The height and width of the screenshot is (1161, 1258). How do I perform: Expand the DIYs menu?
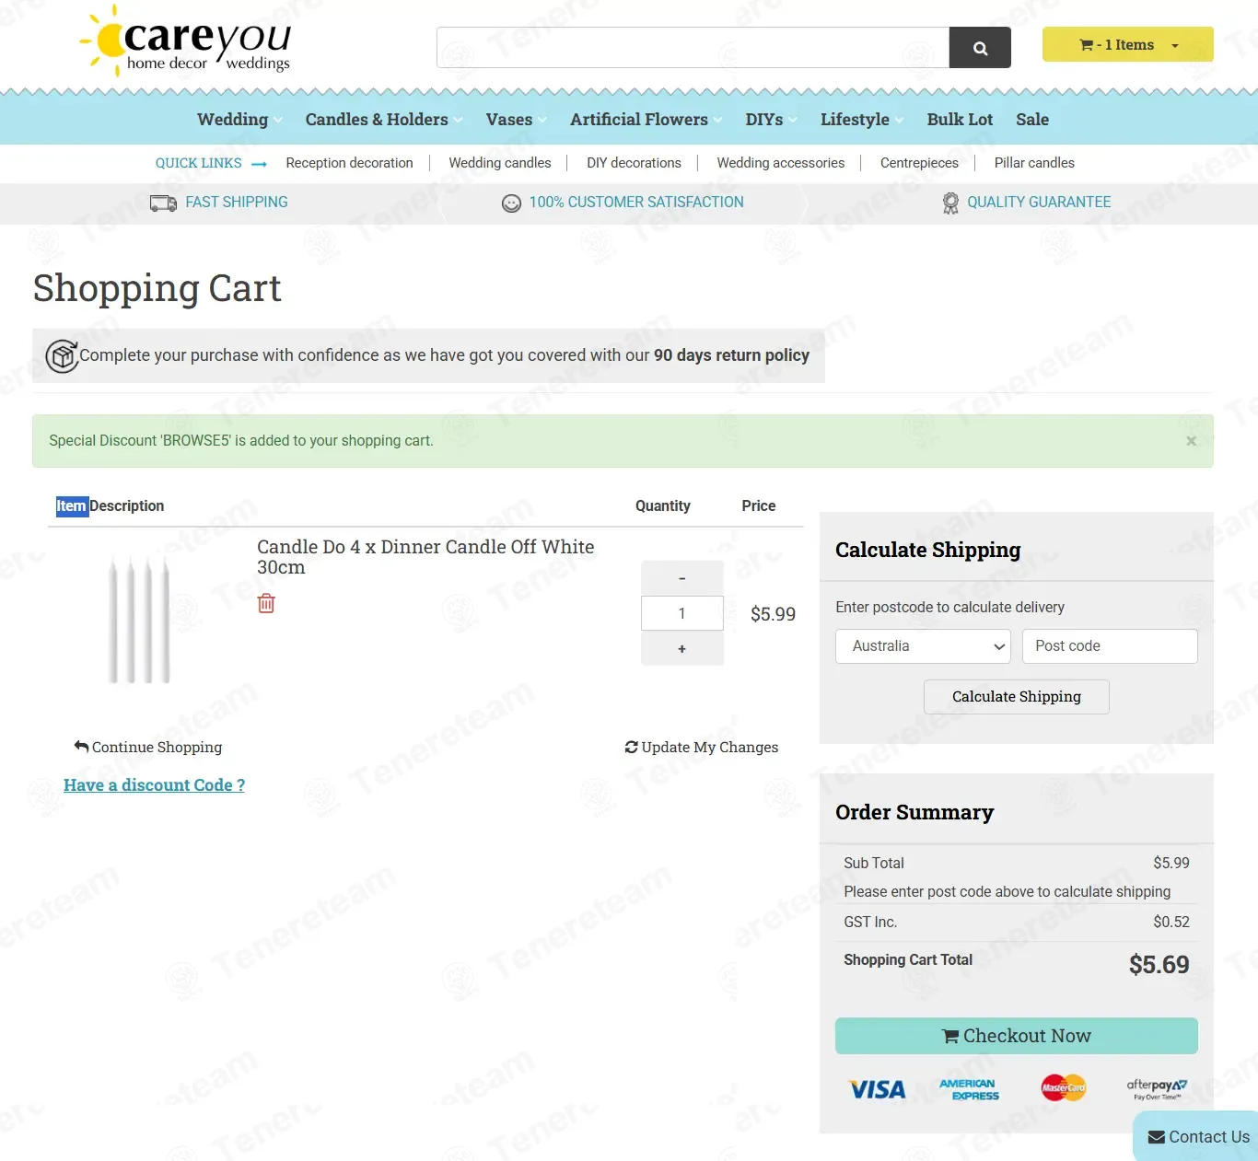click(772, 120)
